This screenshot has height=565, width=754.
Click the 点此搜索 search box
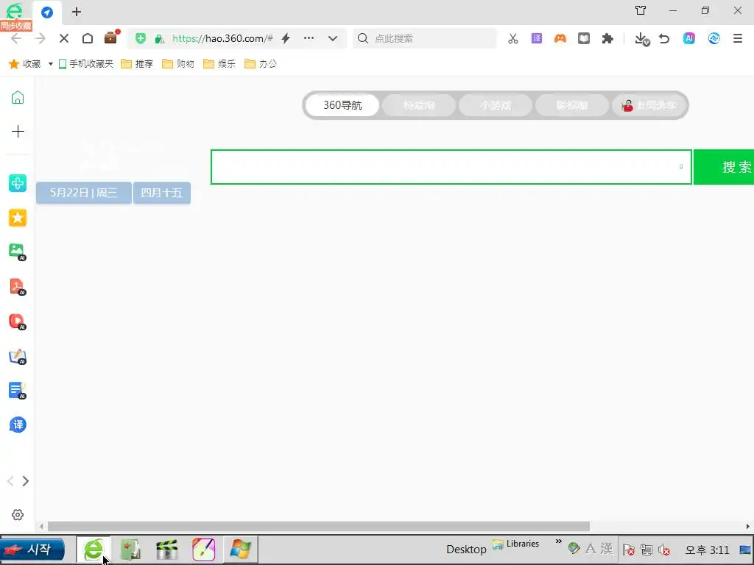tap(425, 38)
